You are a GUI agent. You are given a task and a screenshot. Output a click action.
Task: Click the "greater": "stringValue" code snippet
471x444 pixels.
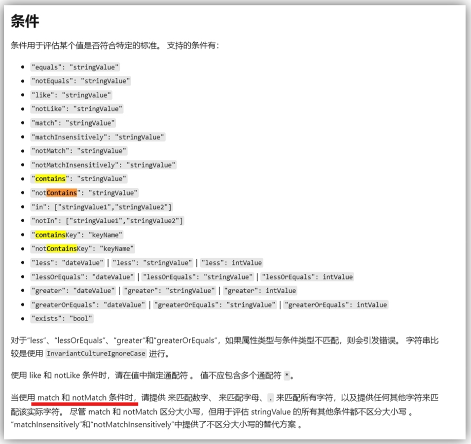170,291
